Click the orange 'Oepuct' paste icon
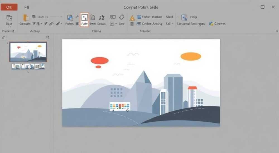The image size is (279, 153). (x=26, y=18)
